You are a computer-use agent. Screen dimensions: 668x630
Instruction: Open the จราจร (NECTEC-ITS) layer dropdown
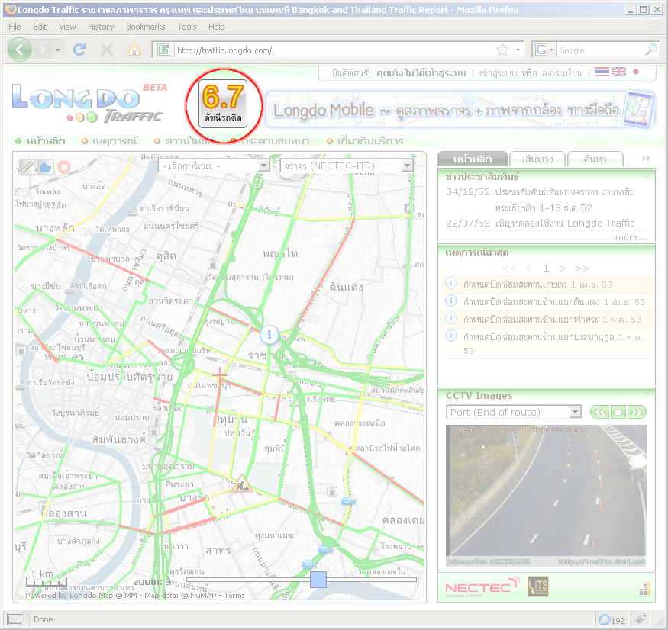tap(347, 166)
